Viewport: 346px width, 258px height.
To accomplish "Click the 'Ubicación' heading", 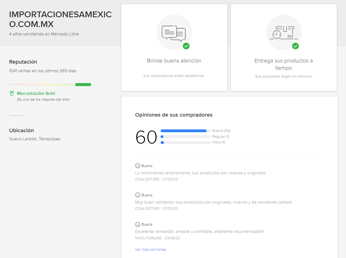I will click(21, 131).
